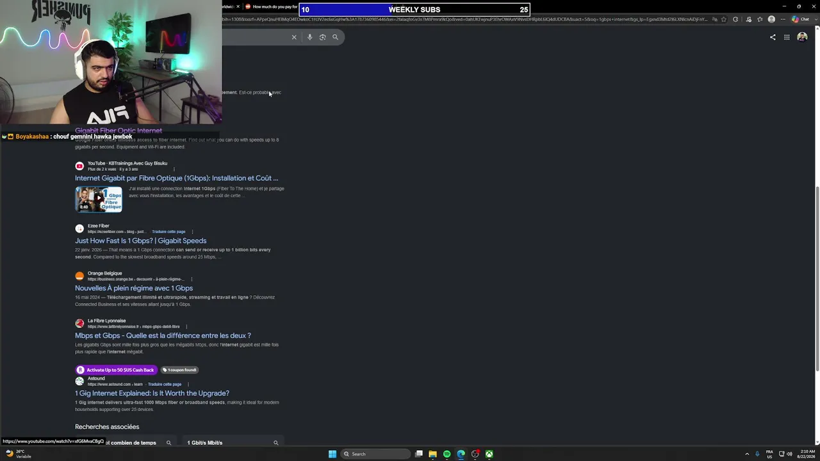This screenshot has width=820, height=461.
Task: Open Task View on taskbar
Action: click(419, 454)
